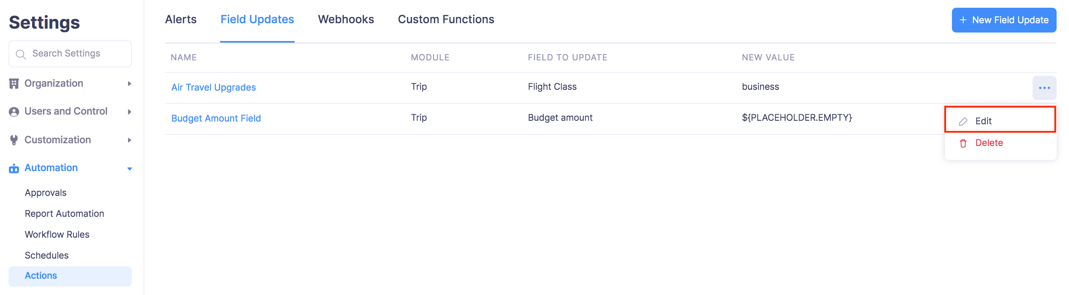
Task: Expand the Users and Control section
Action: point(129,112)
